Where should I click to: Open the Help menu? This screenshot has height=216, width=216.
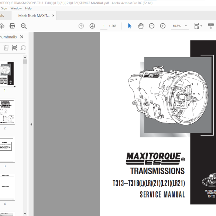(x=28, y=8)
